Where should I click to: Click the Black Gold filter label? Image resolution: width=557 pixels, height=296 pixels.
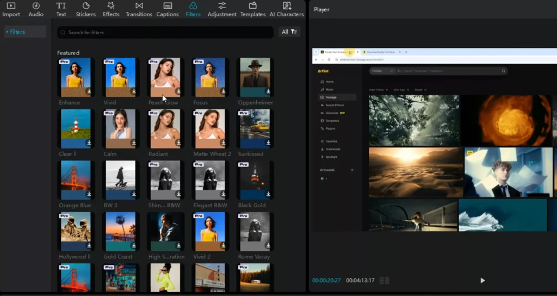pyautogui.click(x=252, y=205)
